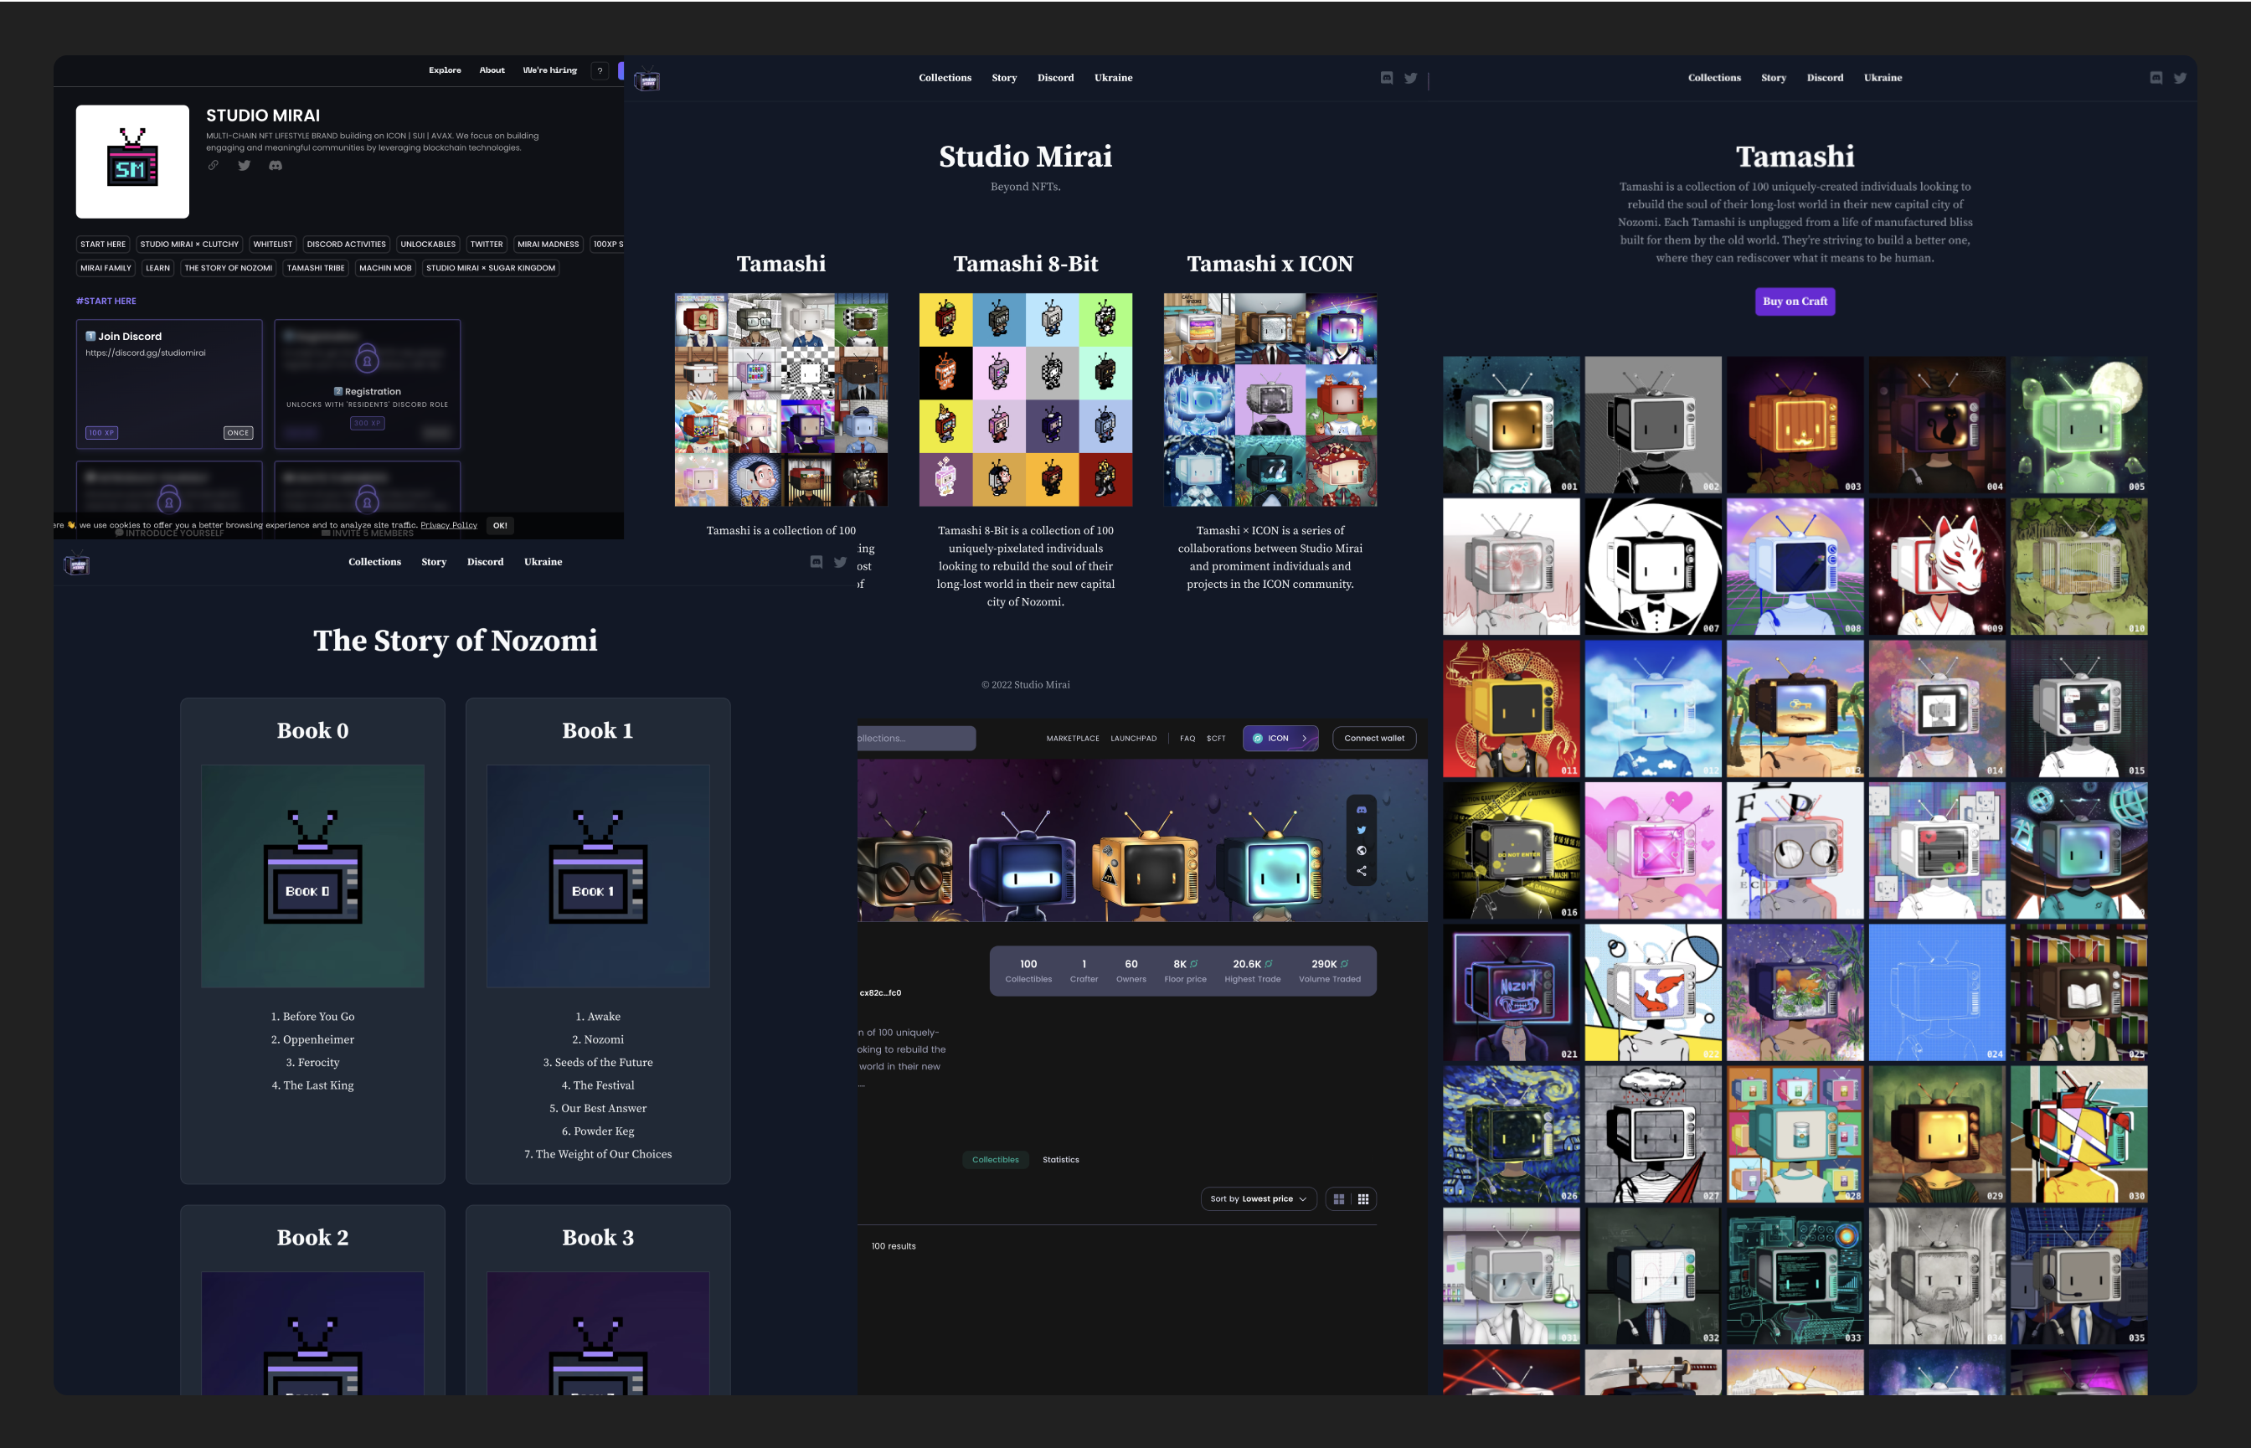The width and height of the screenshot is (2251, 1448).
Task: Focus the Craft search collections field
Action: [x=916, y=738]
